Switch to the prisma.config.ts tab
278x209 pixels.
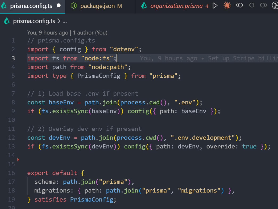(32, 6)
